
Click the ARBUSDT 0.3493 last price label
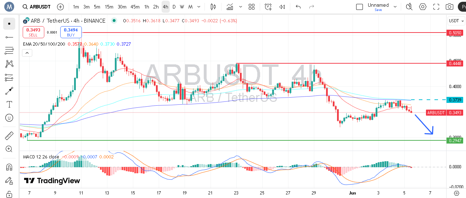[445, 112]
